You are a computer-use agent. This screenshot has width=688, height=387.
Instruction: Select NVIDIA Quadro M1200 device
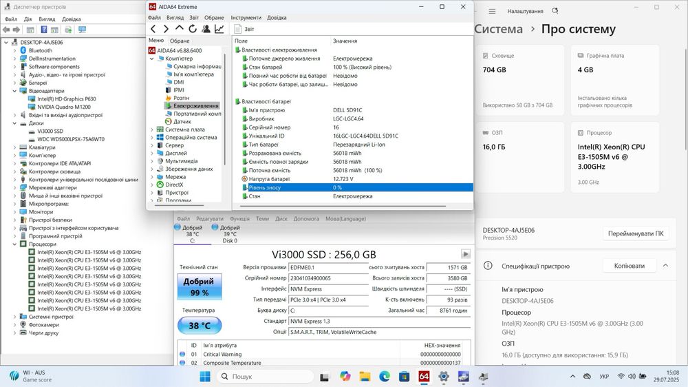click(x=63, y=107)
